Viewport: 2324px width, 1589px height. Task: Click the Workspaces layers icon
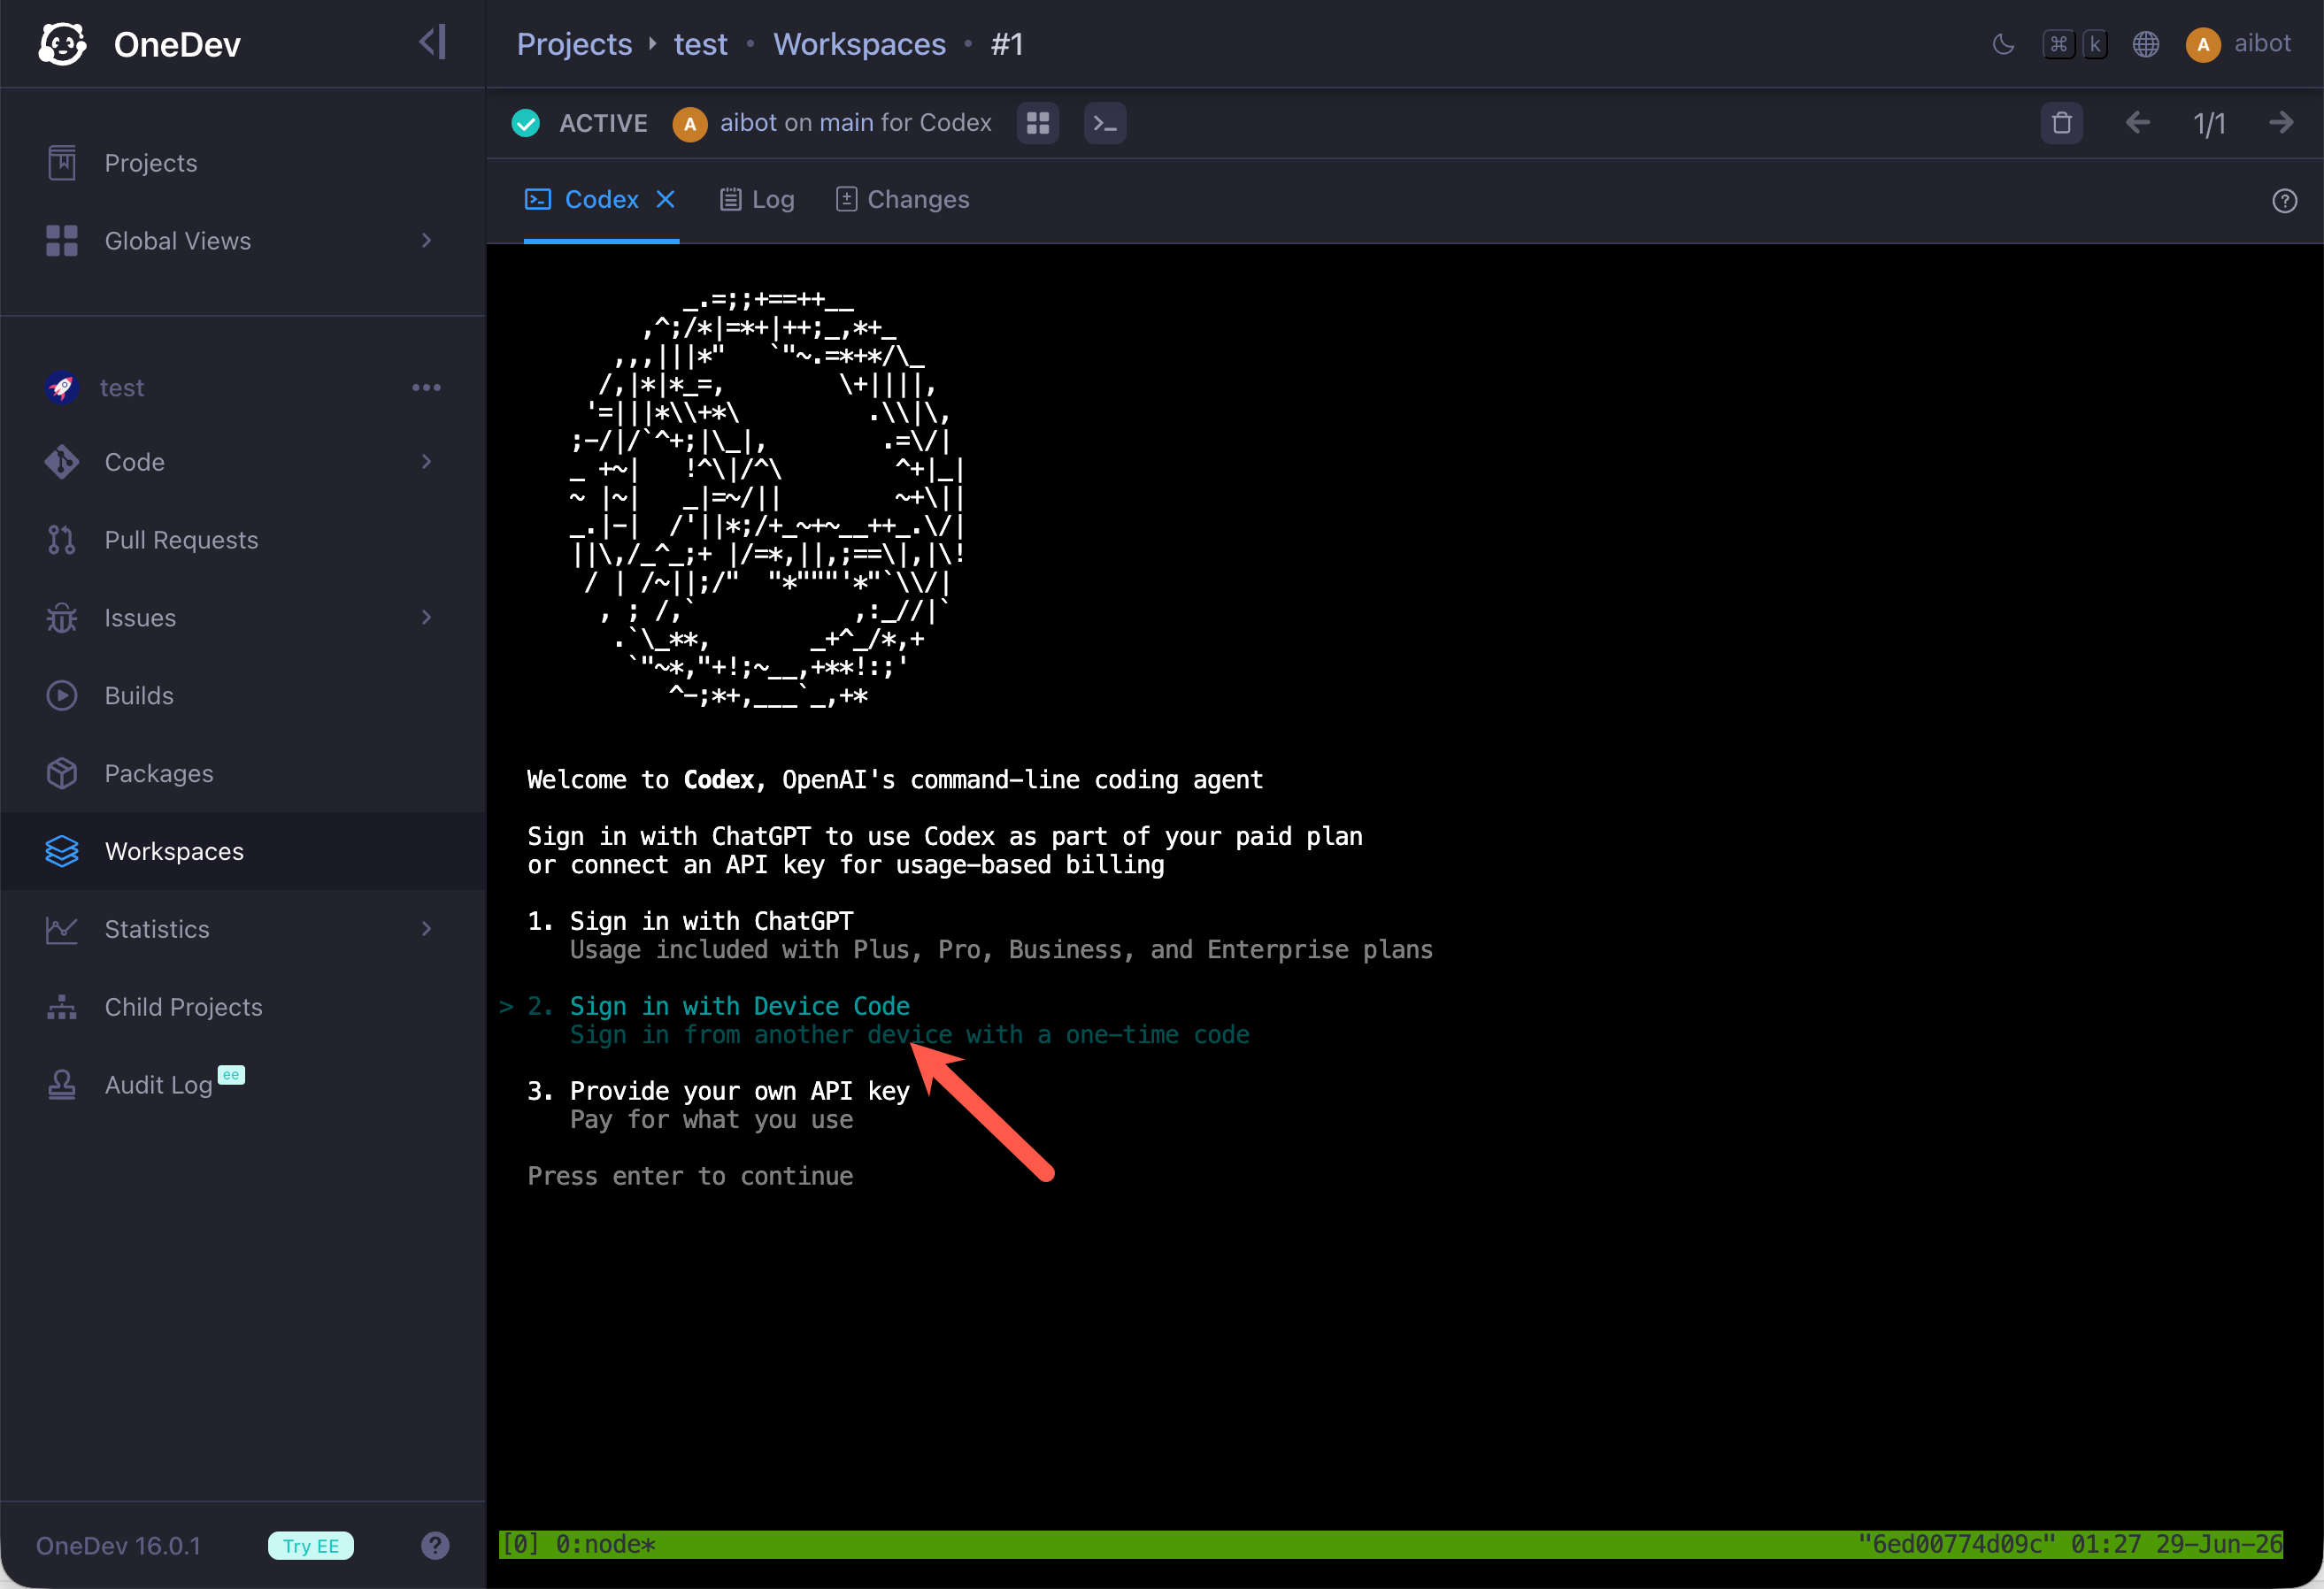[x=62, y=852]
